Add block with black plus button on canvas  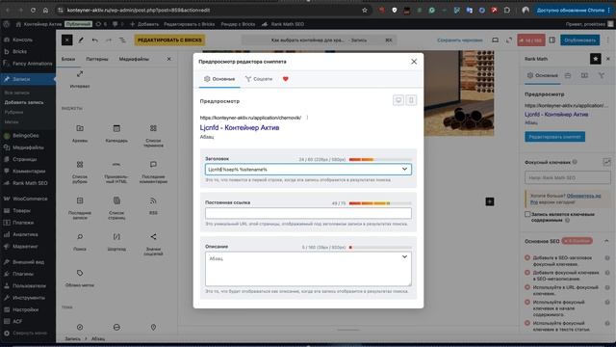(490, 201)
